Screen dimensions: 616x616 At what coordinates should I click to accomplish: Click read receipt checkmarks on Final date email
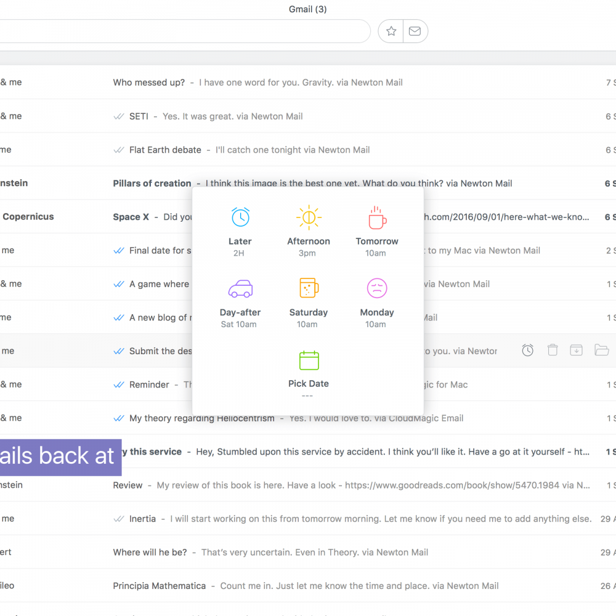pyautogui.click(x=119, y=250)
